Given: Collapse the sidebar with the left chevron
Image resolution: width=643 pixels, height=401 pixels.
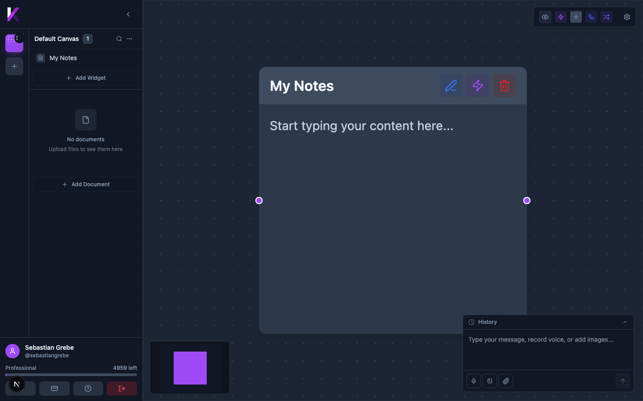Looking at the screenshot, I should (x=128, y=14).
